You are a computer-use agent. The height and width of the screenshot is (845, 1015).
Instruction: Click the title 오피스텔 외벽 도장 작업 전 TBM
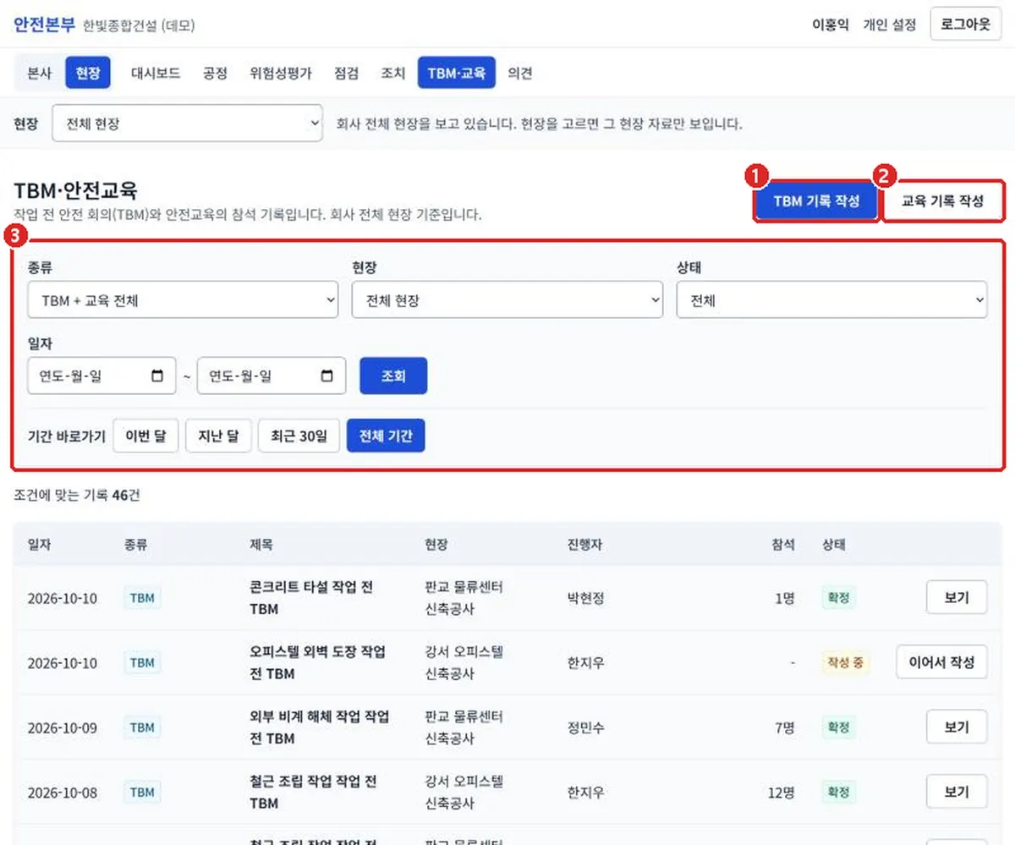(x=318, y=662)
